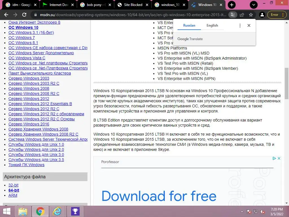Open link 'Окна Интернет Эксплорер 8'

(34, 22)
